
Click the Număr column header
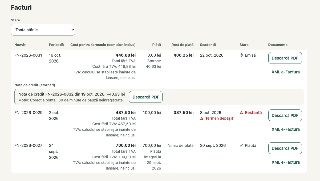pyautogui.click(x=20, y=45)
